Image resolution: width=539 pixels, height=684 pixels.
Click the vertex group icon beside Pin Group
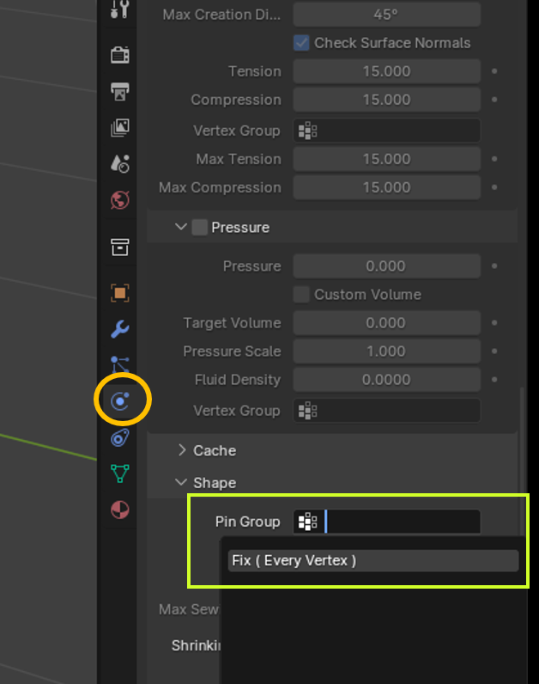[307, 522]
